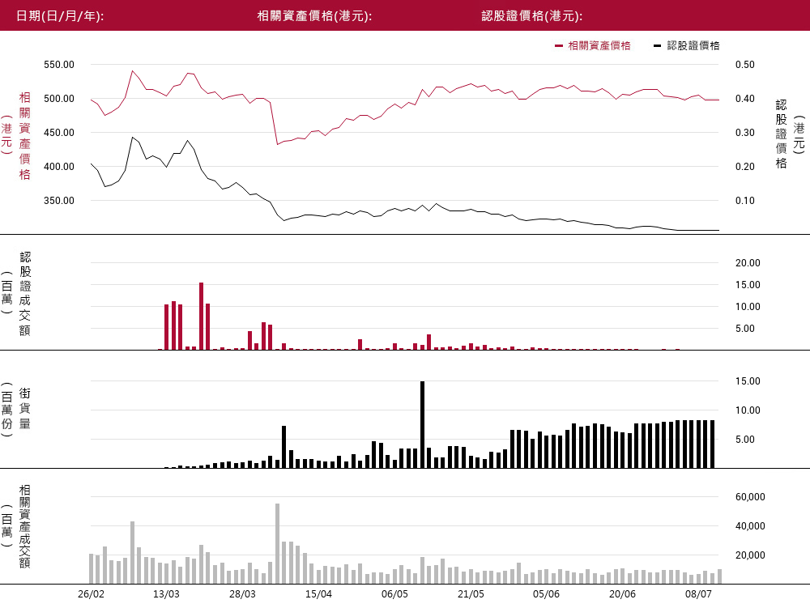The height and width of the screenshot is (608, 810).
Task: Click the 20,000 underlying turnover axis value
Action: coord(750,555)
